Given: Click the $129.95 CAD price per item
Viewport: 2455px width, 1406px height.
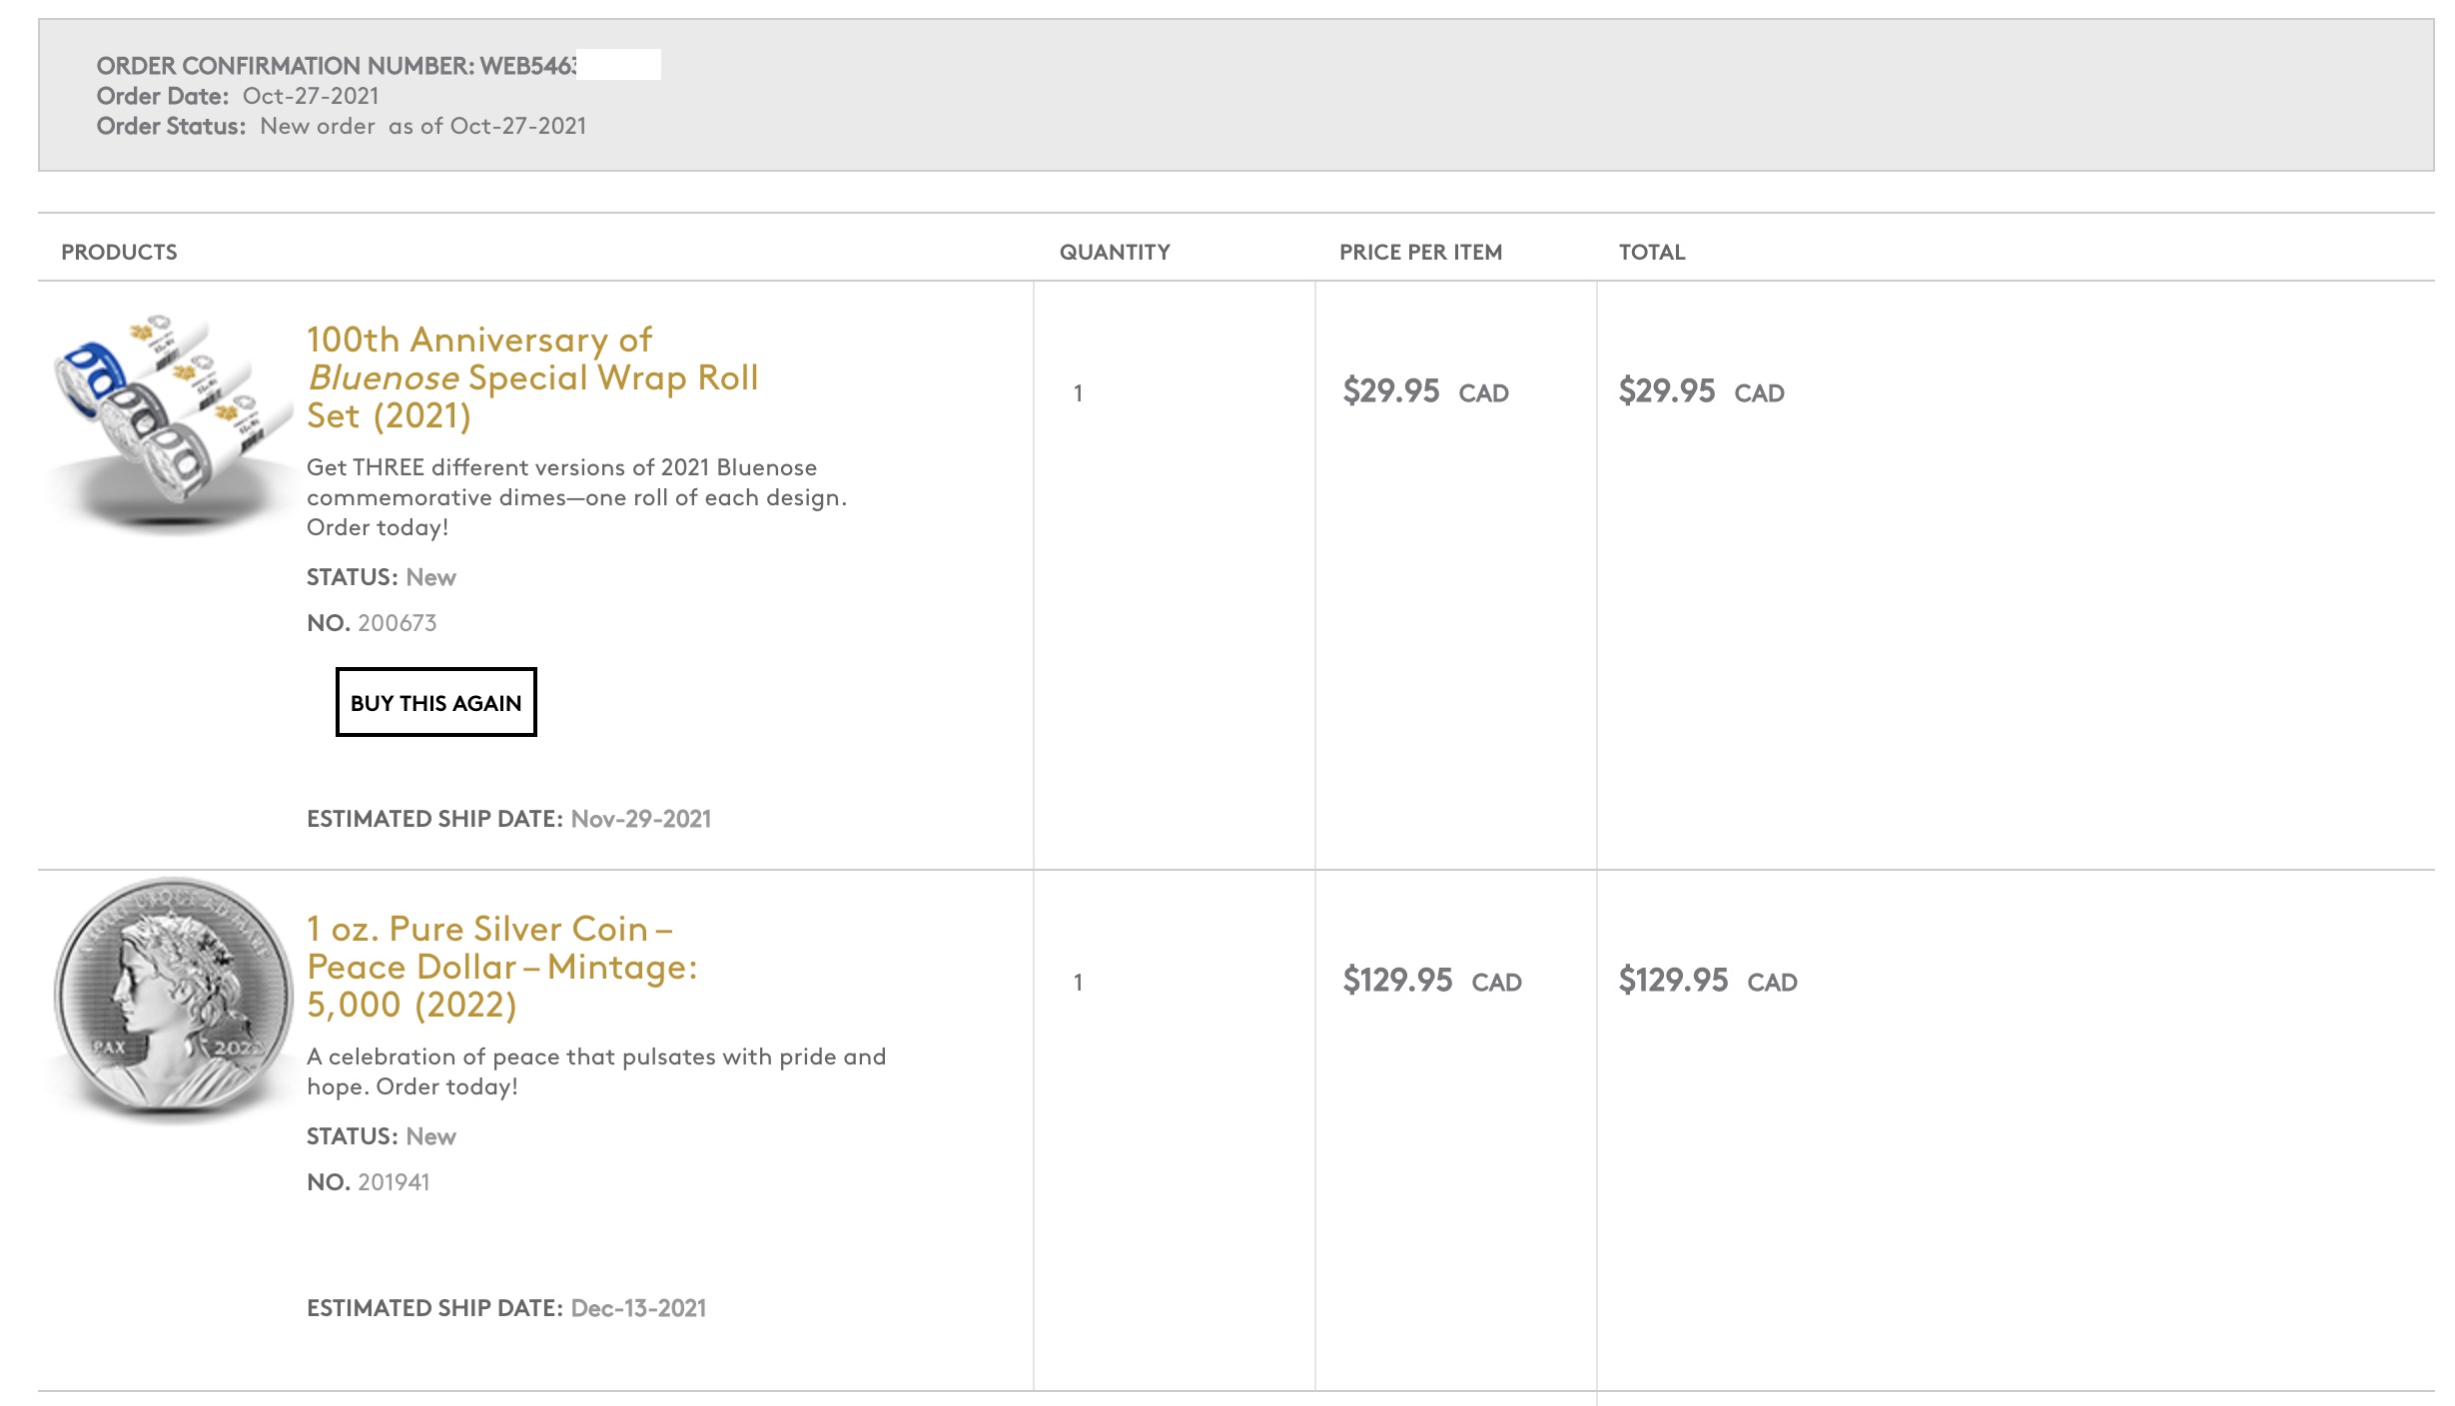Looking at the screenshot, I should pos(1432,980).
